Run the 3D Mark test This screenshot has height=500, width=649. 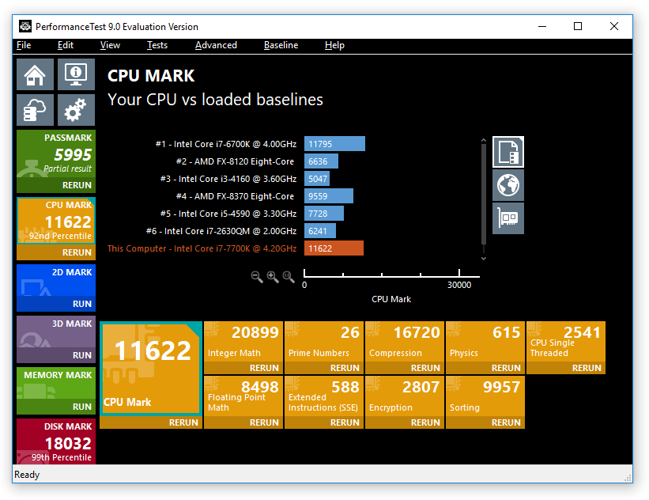82,355
